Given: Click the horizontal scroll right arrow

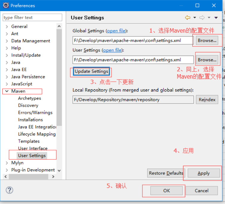Looking at the screenshot, I should pyautogui.click(x=53, y=176).
